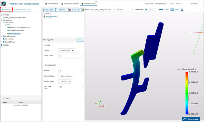Open the Vectors displacement dropdown
Viewport: 204px width, 122px height.
66,50
